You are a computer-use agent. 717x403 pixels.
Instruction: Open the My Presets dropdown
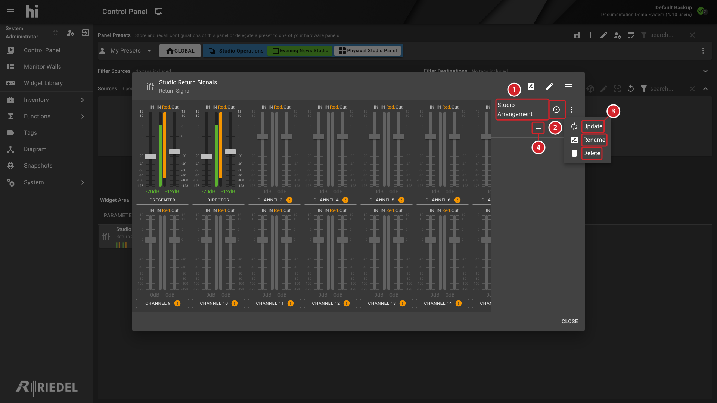(x=126, y=51)
